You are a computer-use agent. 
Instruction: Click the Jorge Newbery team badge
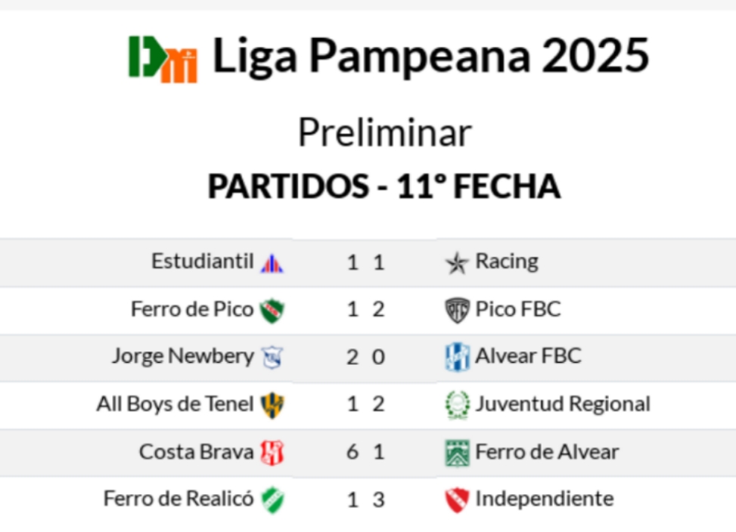coord(272,357)
